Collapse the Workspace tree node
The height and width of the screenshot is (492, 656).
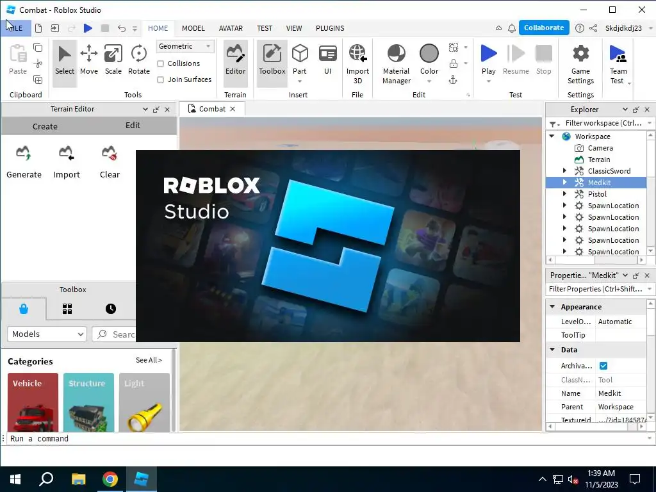point(552,136)
